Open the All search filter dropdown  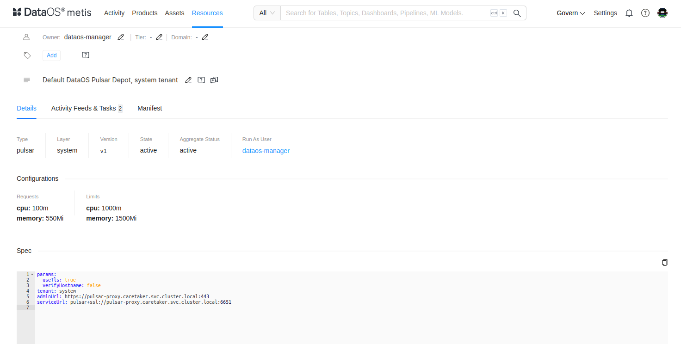point(267,13)
